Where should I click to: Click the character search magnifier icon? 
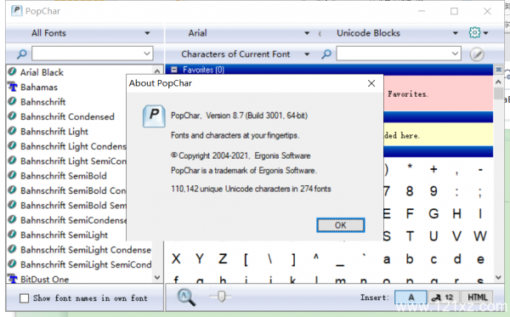[326, 54]
